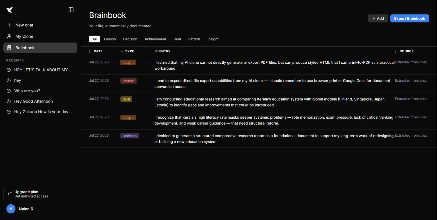Select the All filter tab

[94, 39]
